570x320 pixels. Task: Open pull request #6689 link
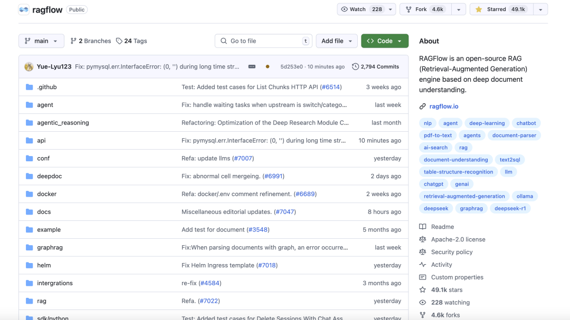[x=305, y=194]
